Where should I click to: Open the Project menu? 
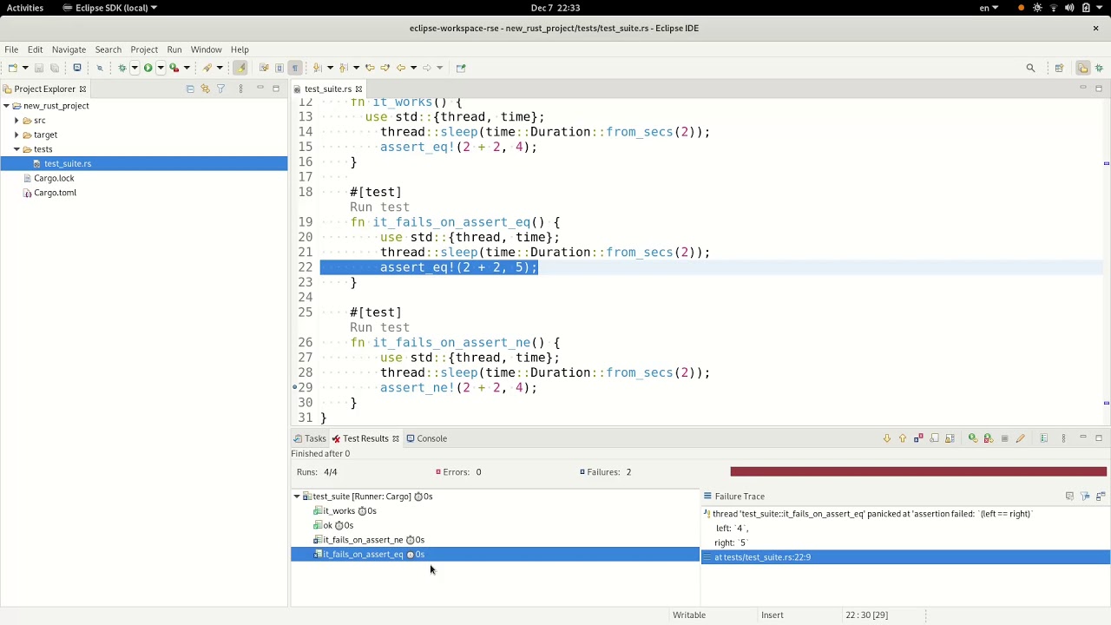click(144, 49)
